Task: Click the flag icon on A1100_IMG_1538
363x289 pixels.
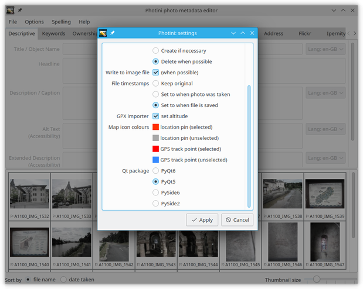Action: [265, 216]
